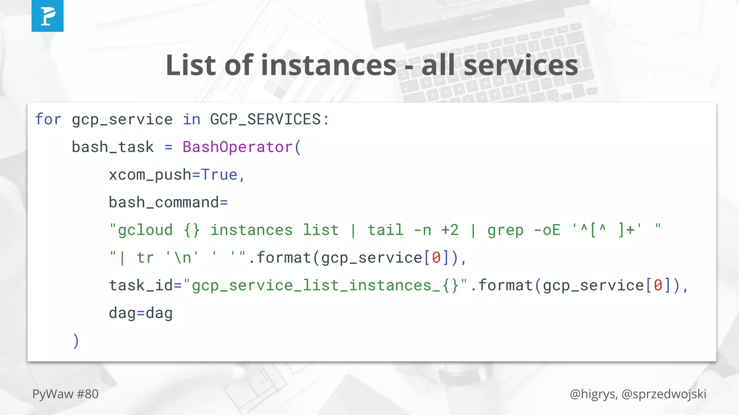Click the blue Polidea logo icon
This screenshot has height=415, width=739.
coord(47,16)
